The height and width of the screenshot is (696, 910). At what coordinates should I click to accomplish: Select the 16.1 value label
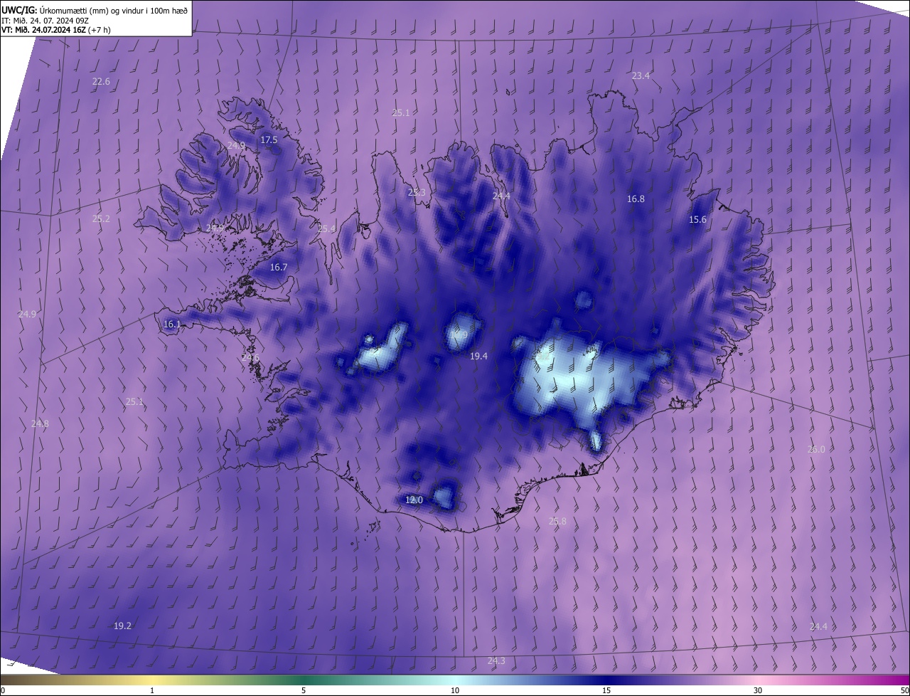point(173,325)
